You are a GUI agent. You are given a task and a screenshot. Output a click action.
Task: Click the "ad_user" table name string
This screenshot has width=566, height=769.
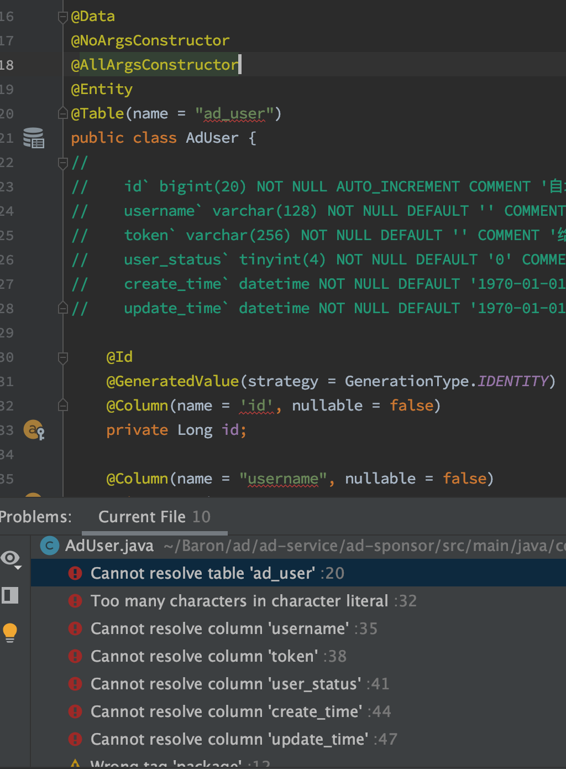tap(234, 114)
